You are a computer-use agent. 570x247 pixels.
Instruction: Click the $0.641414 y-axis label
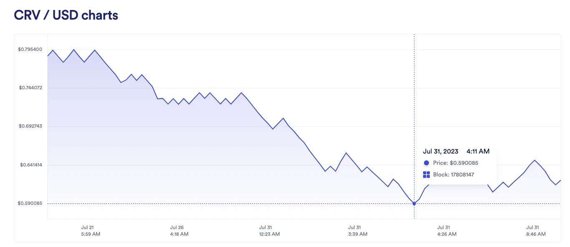click(x=31, y=165)
